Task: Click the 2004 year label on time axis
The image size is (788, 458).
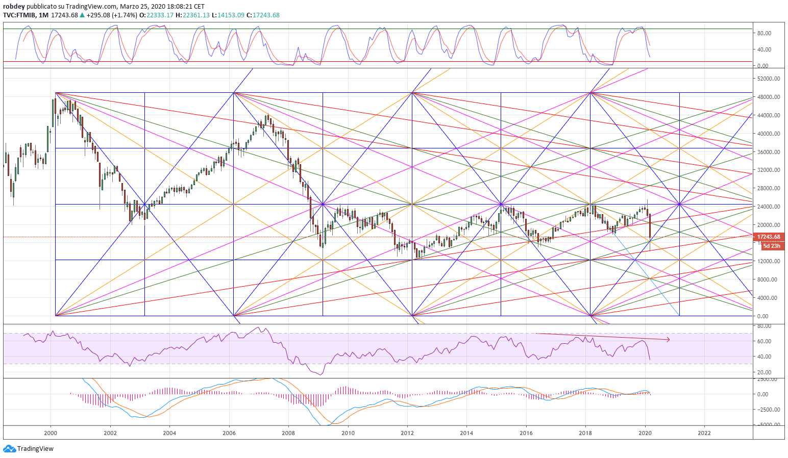Action: [x=169, y=433]
